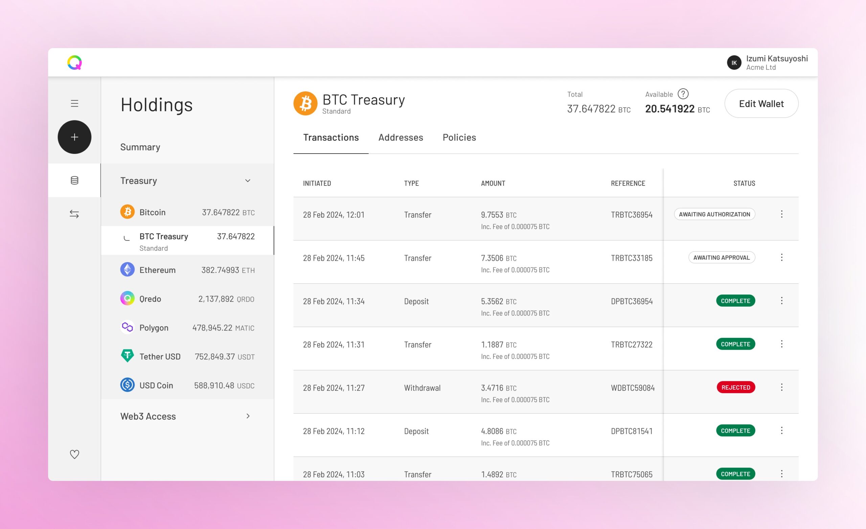Screen dimensions: 866x529
Task: Click the Qredo logo in header
Action: click(74, 63)
